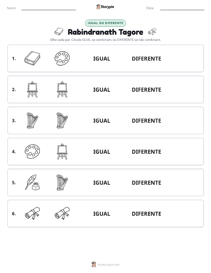Click the book icon in row 1
This screenshot has height=273, width=211.
point(32,58)
